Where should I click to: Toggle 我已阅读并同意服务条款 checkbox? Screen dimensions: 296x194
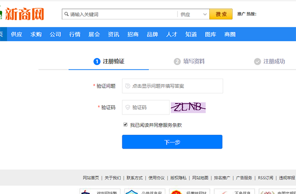tap(125, 124)
